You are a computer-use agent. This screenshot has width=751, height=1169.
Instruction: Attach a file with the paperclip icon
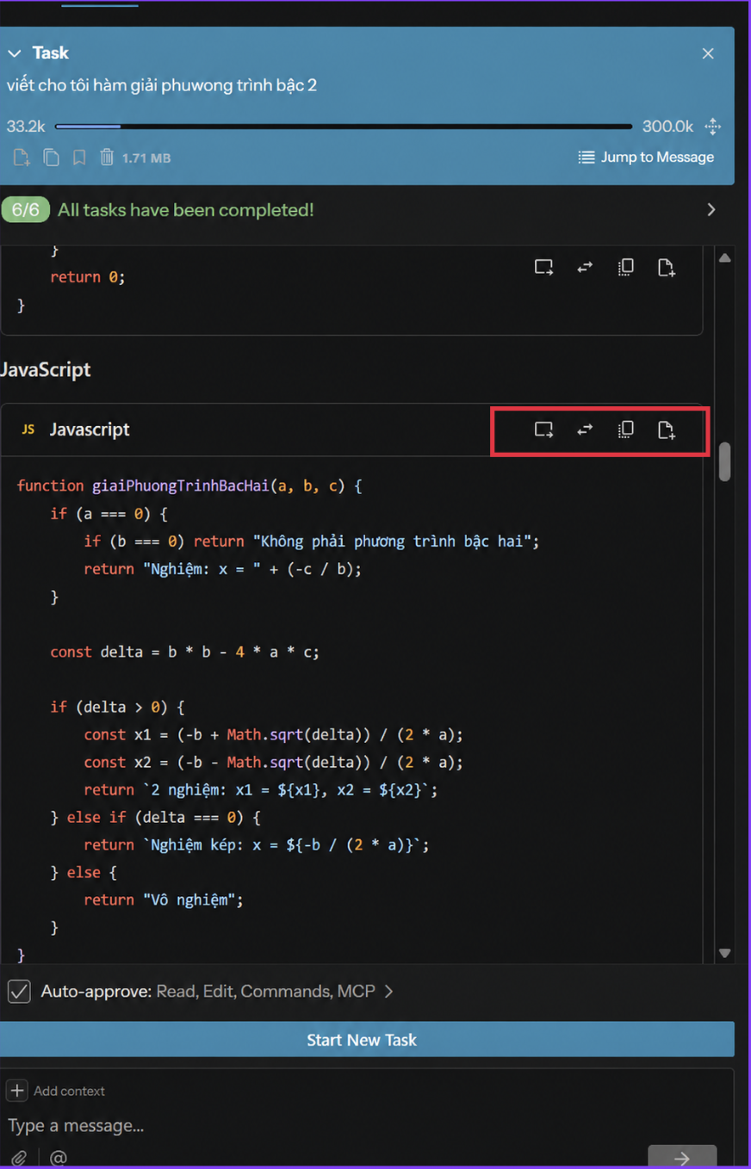point(19,1158)
